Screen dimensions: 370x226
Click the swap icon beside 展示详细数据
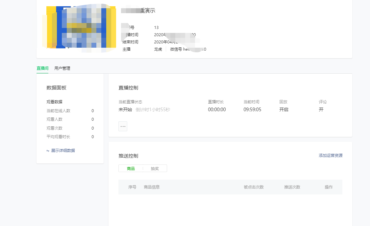[48, 151]
